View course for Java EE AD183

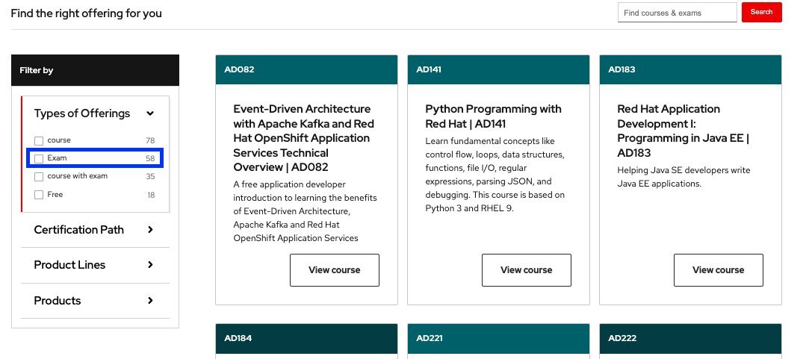pos(718,269)
